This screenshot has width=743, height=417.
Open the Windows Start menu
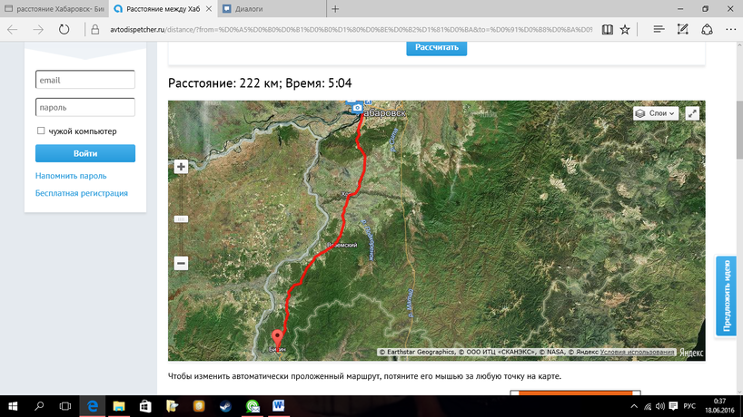[x=13, y=406]
